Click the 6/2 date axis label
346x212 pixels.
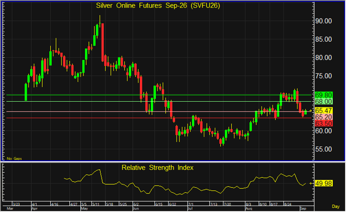tap(136, 204)
